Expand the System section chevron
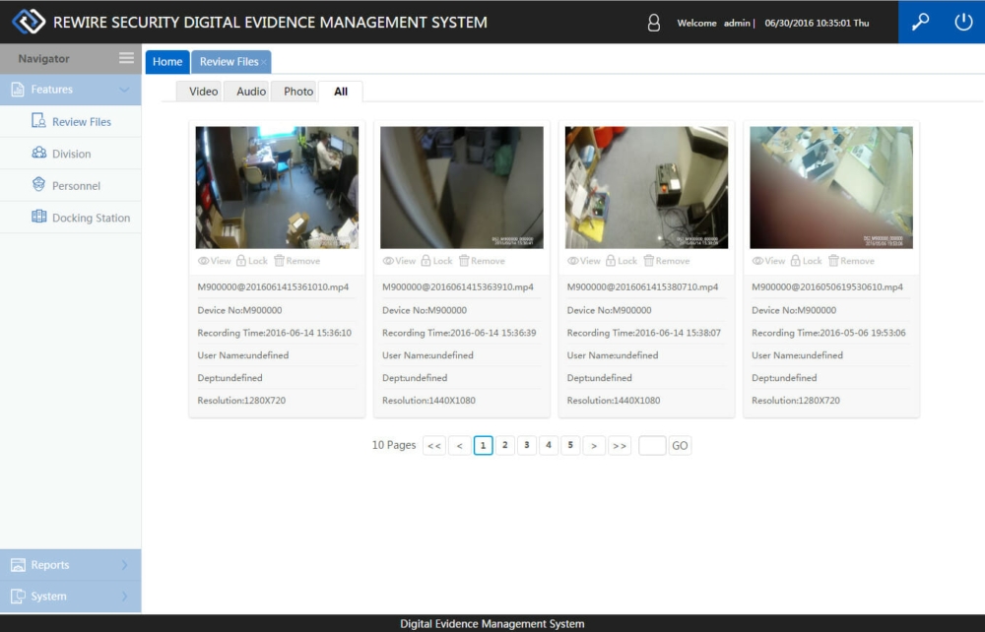Viewport: 985px width, 632px height. (124, 596)
